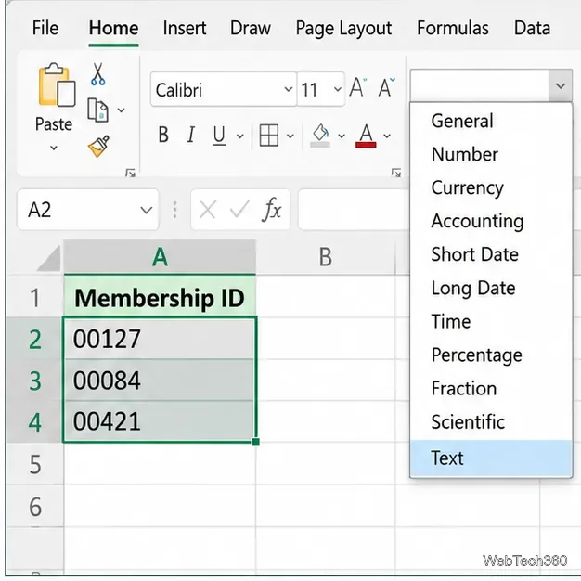Select row 3 header
The image size is (581, 581).
[x=35, y=381]
